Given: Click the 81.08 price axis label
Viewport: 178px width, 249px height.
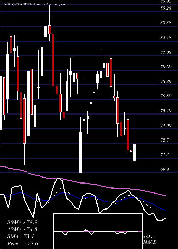Looking at the screenshot, I should click(x=166, y=52).
